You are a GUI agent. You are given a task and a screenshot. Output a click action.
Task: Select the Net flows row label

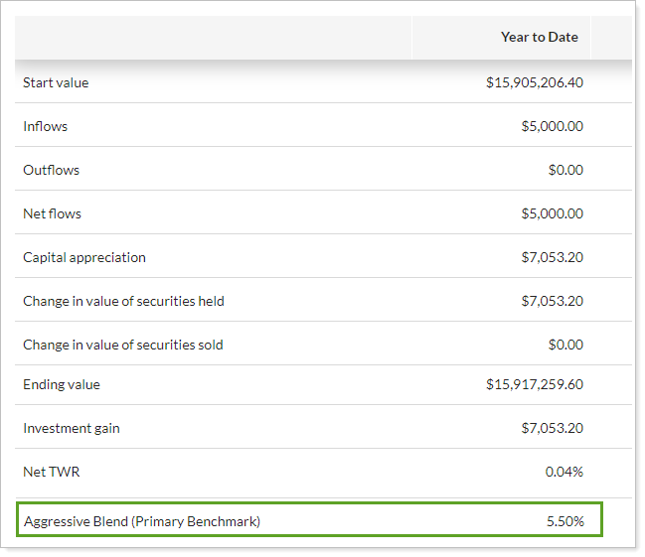tap(53, 213)
